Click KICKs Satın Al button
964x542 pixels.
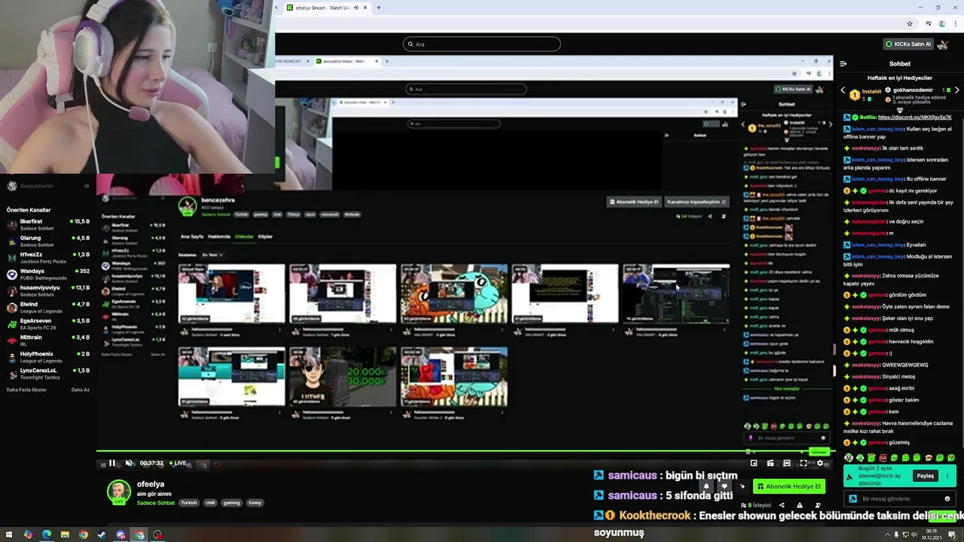(x=908, y=44)
